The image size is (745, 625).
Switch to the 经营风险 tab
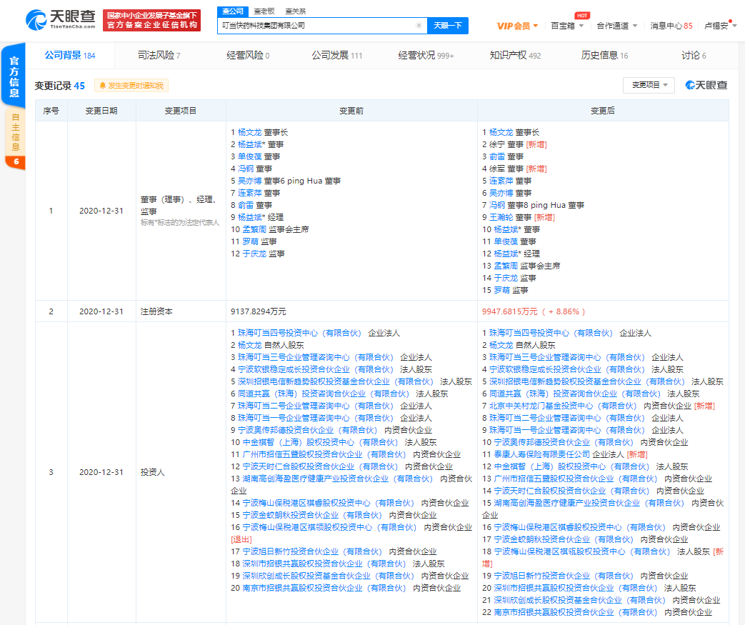[248, 56]
